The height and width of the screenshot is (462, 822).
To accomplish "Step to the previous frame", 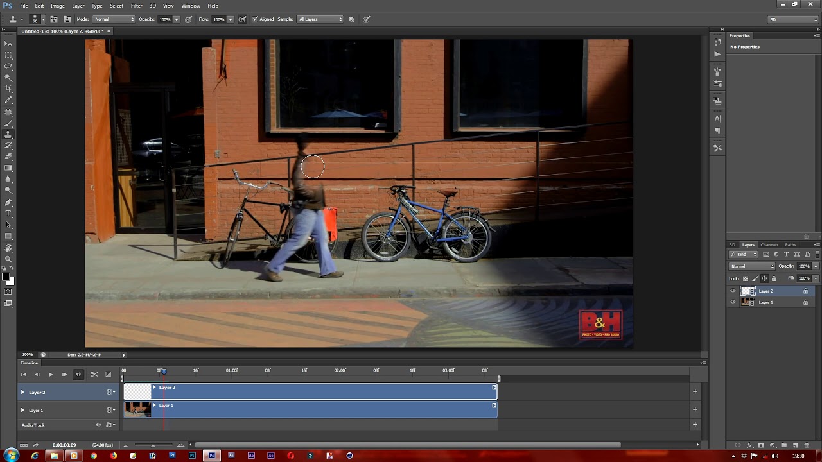I will tap(37, 374).
